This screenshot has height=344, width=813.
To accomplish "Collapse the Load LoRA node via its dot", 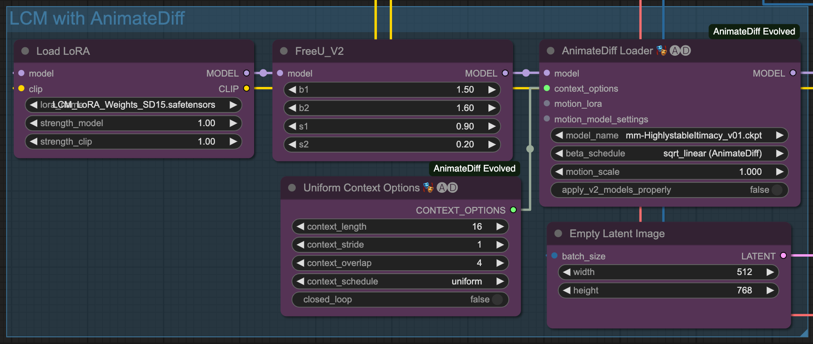I will (26, 51).
